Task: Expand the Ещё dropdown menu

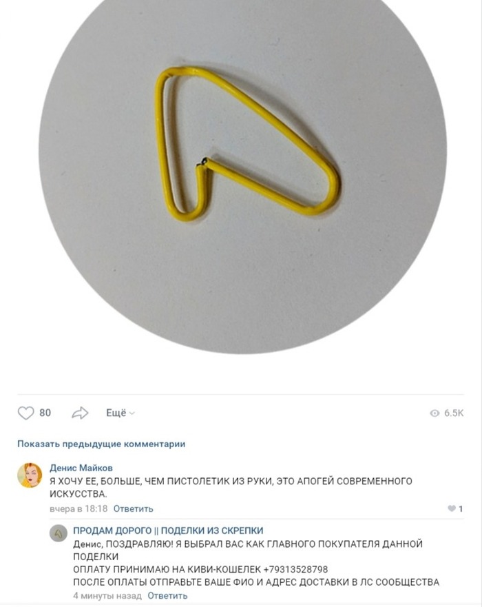Action: click(120, 413)
